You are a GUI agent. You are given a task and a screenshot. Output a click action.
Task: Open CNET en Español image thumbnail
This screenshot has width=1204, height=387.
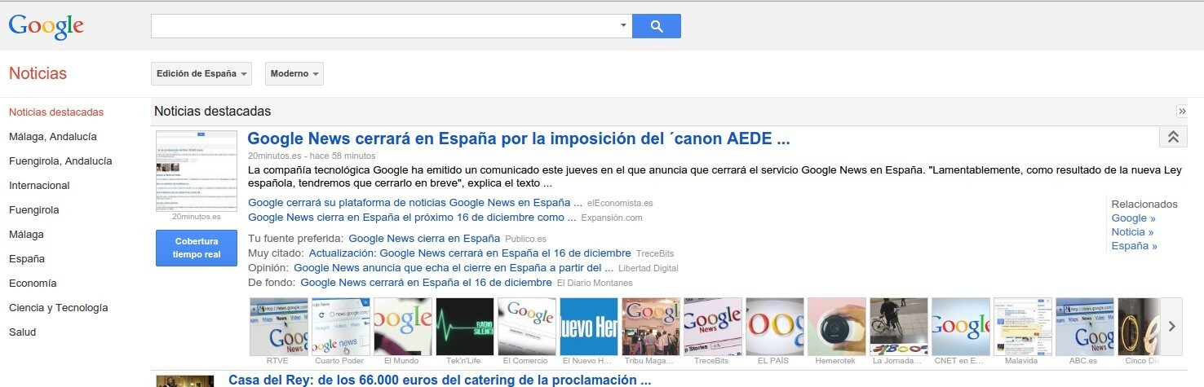tap(961, 327)
